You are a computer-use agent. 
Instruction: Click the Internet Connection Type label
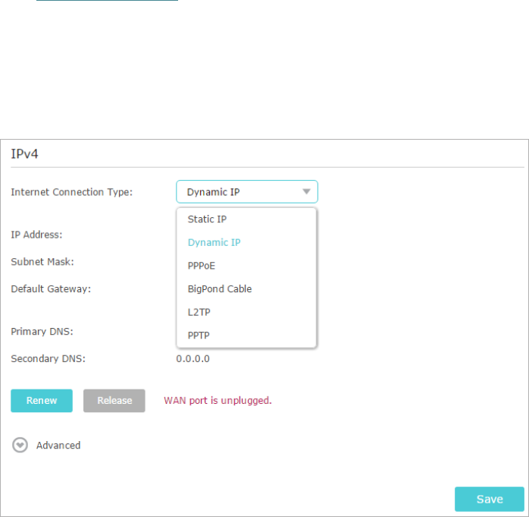click(x=72, y=192)
